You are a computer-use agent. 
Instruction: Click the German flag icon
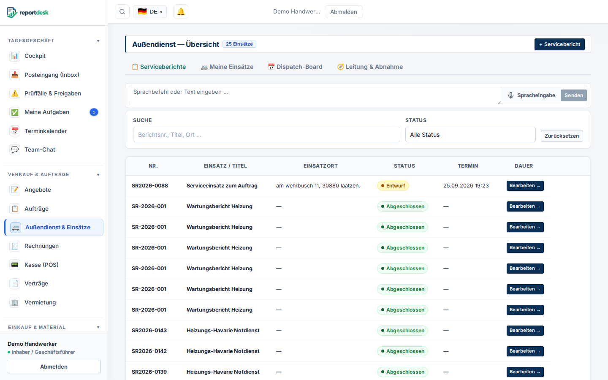pyautogui.click(x=142, y=12)
